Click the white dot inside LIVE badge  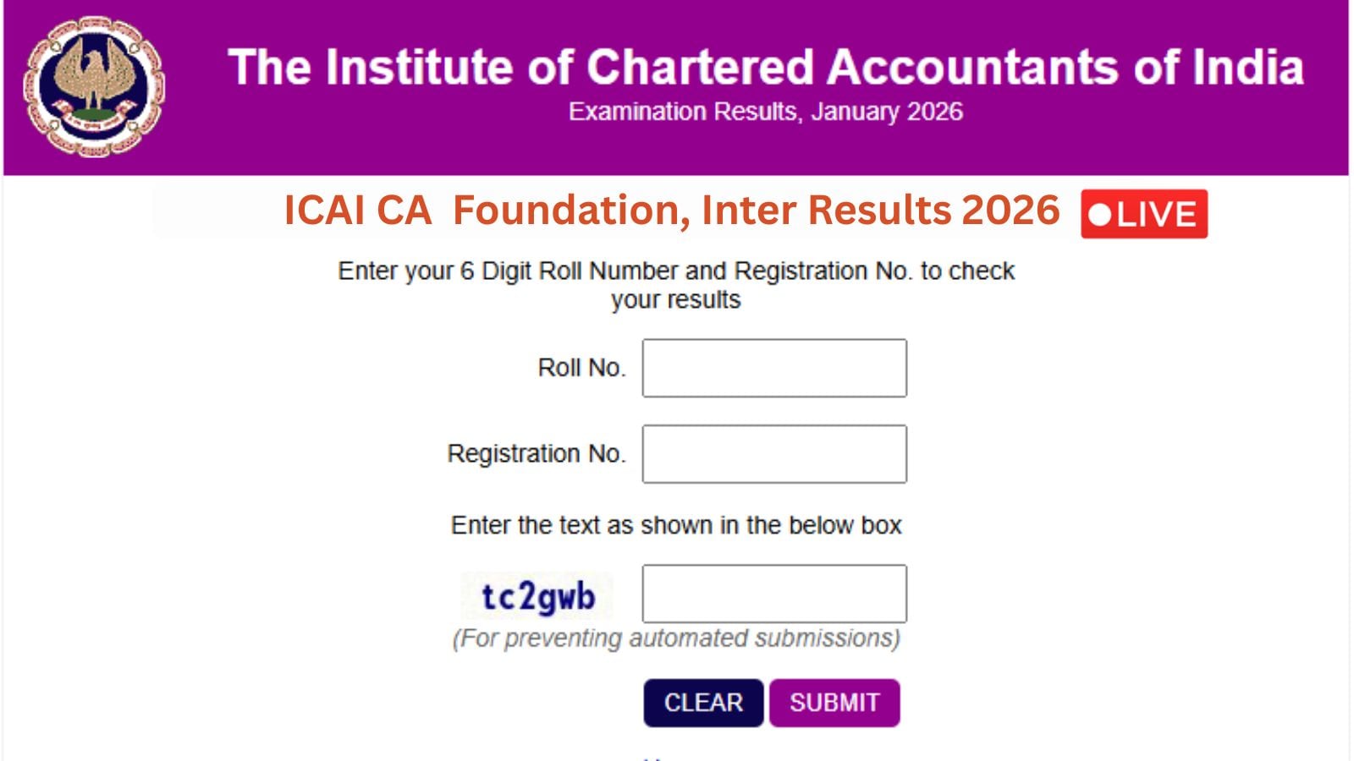(1099, 215)
